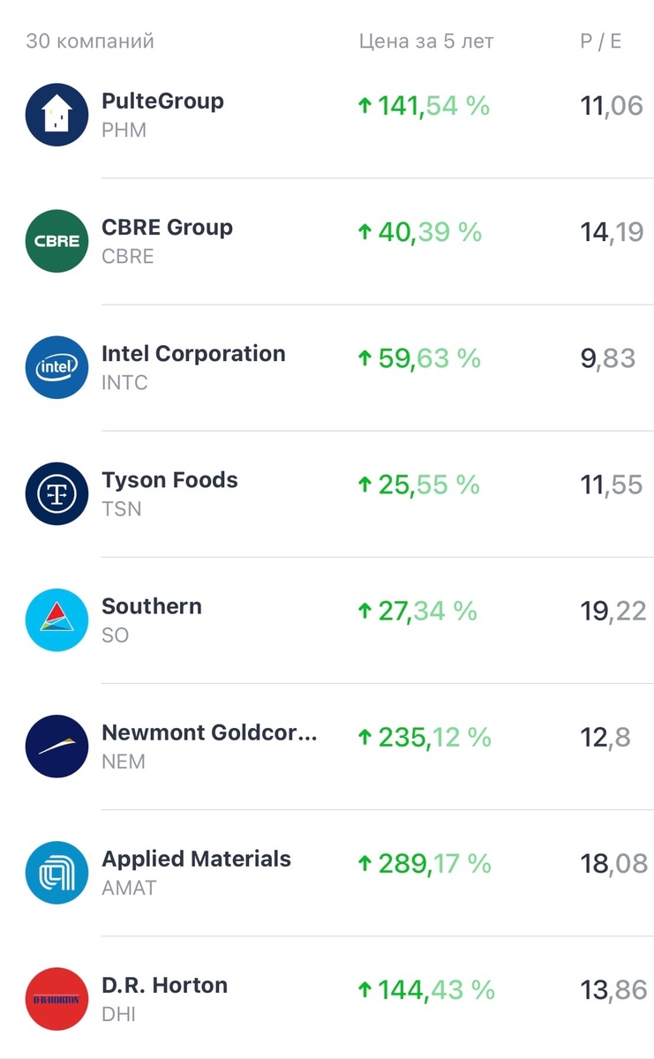Click the CBRE ticker symbol text
The height and width of the screenshot is (1059, 654).
coord(128,257)
